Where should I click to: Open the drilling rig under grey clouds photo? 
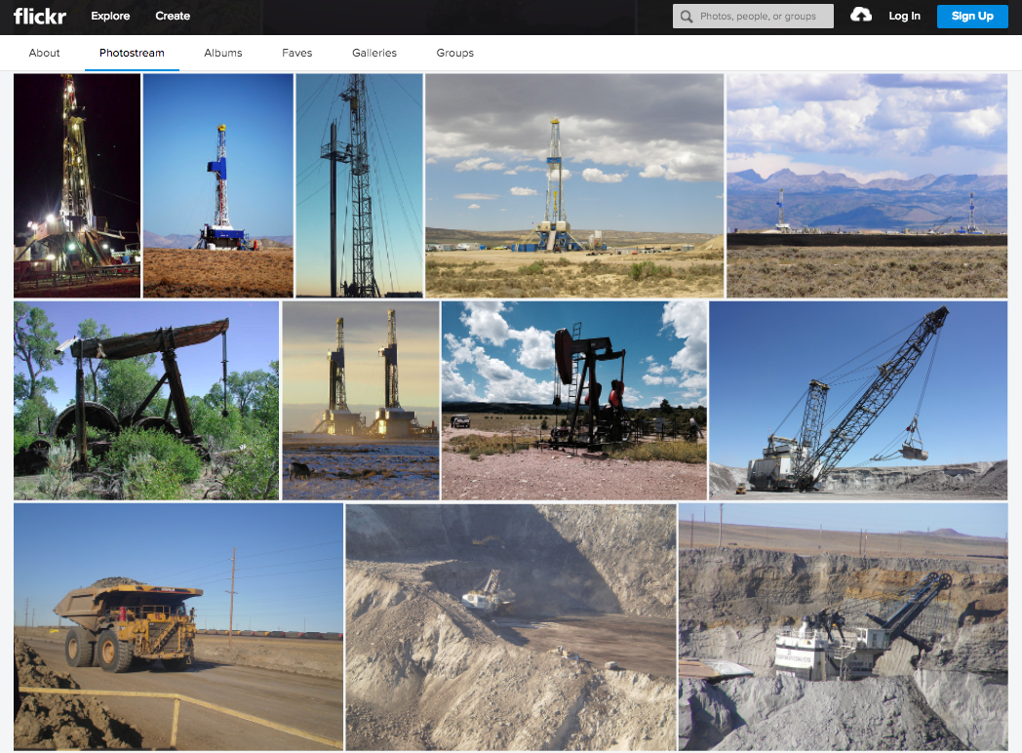[575, 185]
